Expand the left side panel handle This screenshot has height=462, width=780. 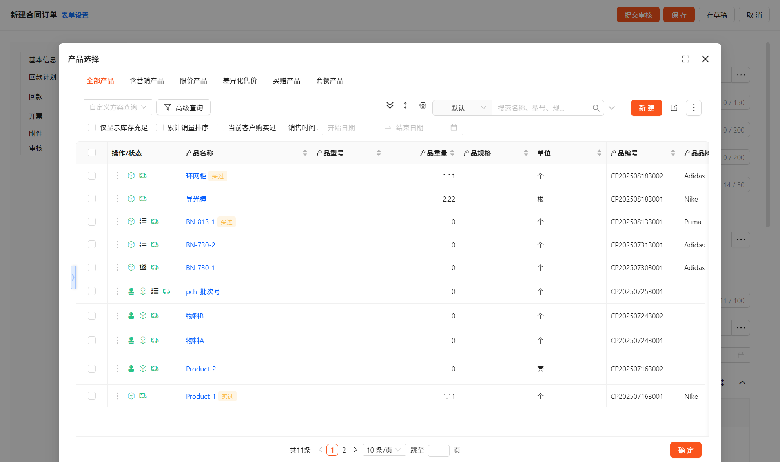tap(73, 277)
